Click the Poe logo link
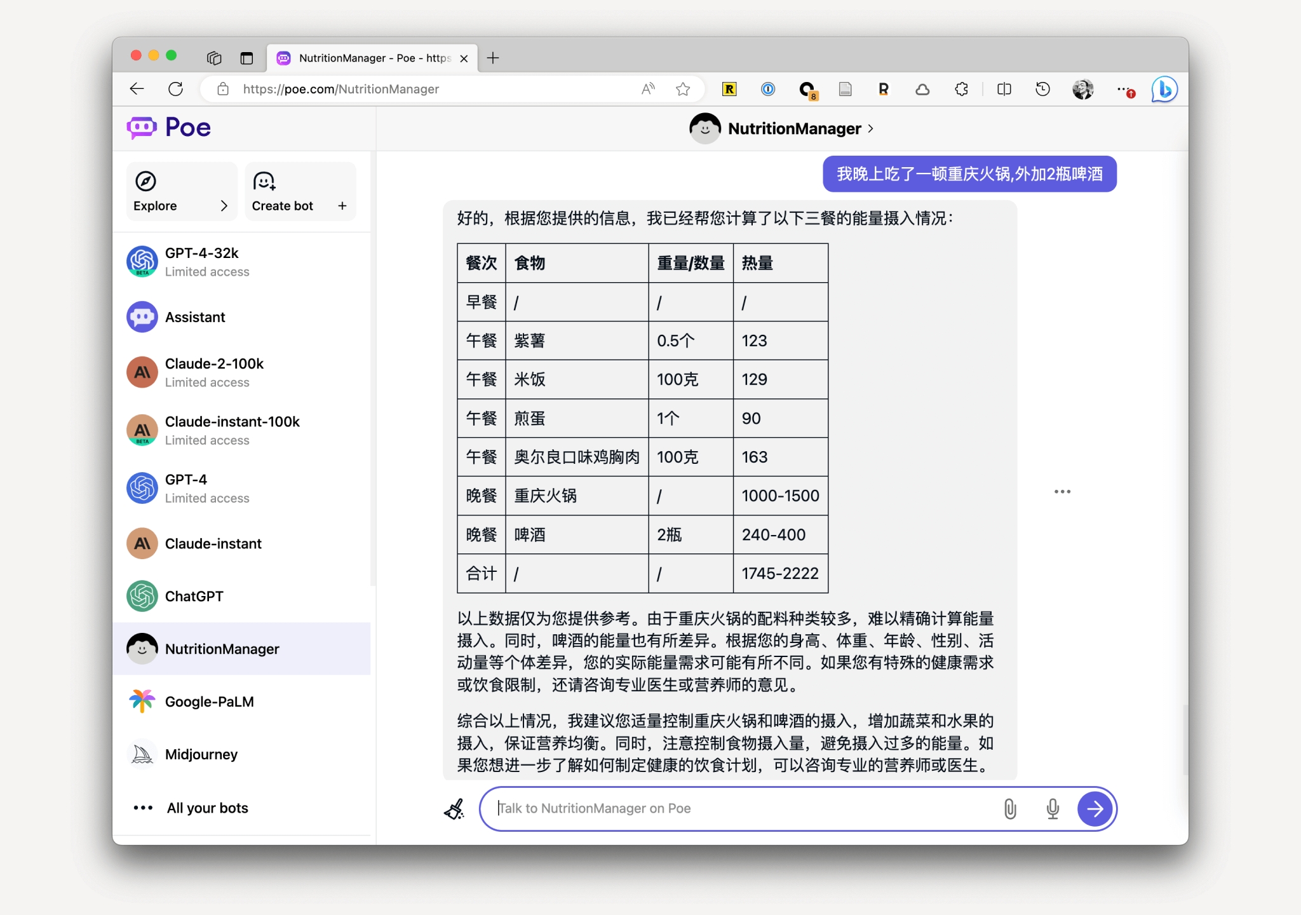 [169, 128]
